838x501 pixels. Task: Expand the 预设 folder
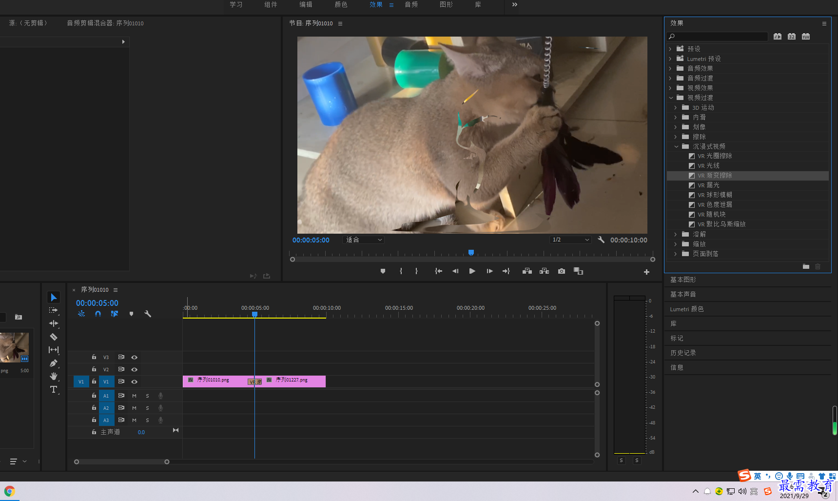pos(670,49)
